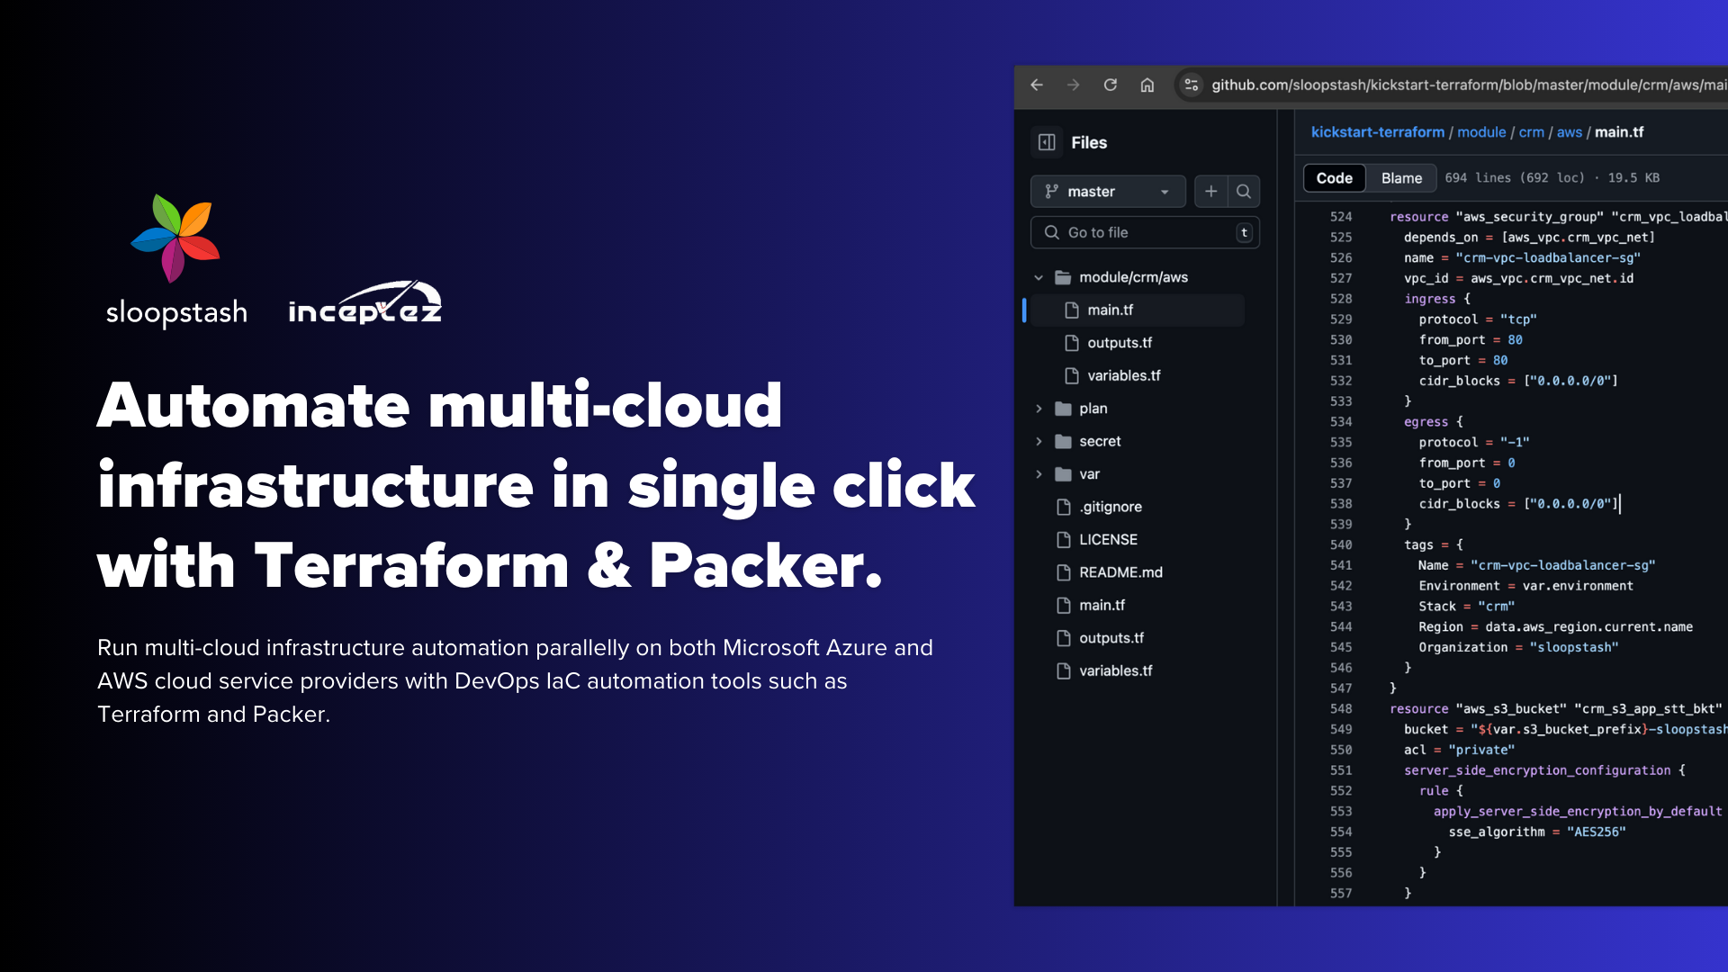1728x972 pixels.
Task: Open the aws breadcrumb link
Action: point(1569,132)
